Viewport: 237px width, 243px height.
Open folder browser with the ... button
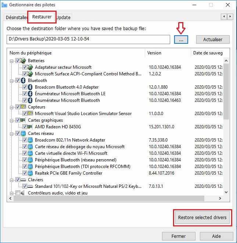(x=181, y=40)
